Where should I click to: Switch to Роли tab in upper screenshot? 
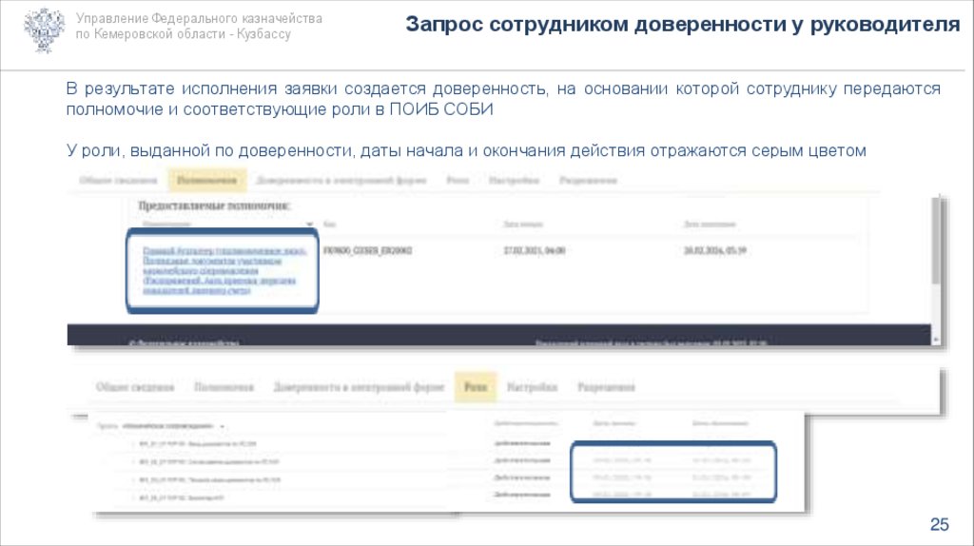(x=458, y=180)
